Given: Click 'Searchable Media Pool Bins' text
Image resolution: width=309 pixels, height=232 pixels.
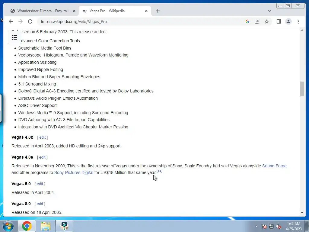Looking at the screenshot, I should [x=45, y=48].
